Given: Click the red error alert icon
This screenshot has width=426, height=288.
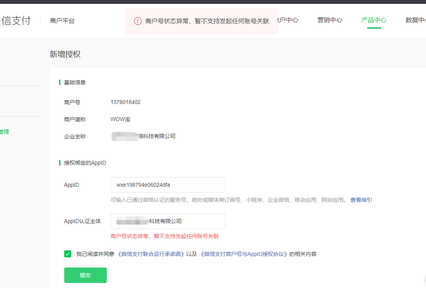Looking at the screenshot, I should [x=138, y=21].
